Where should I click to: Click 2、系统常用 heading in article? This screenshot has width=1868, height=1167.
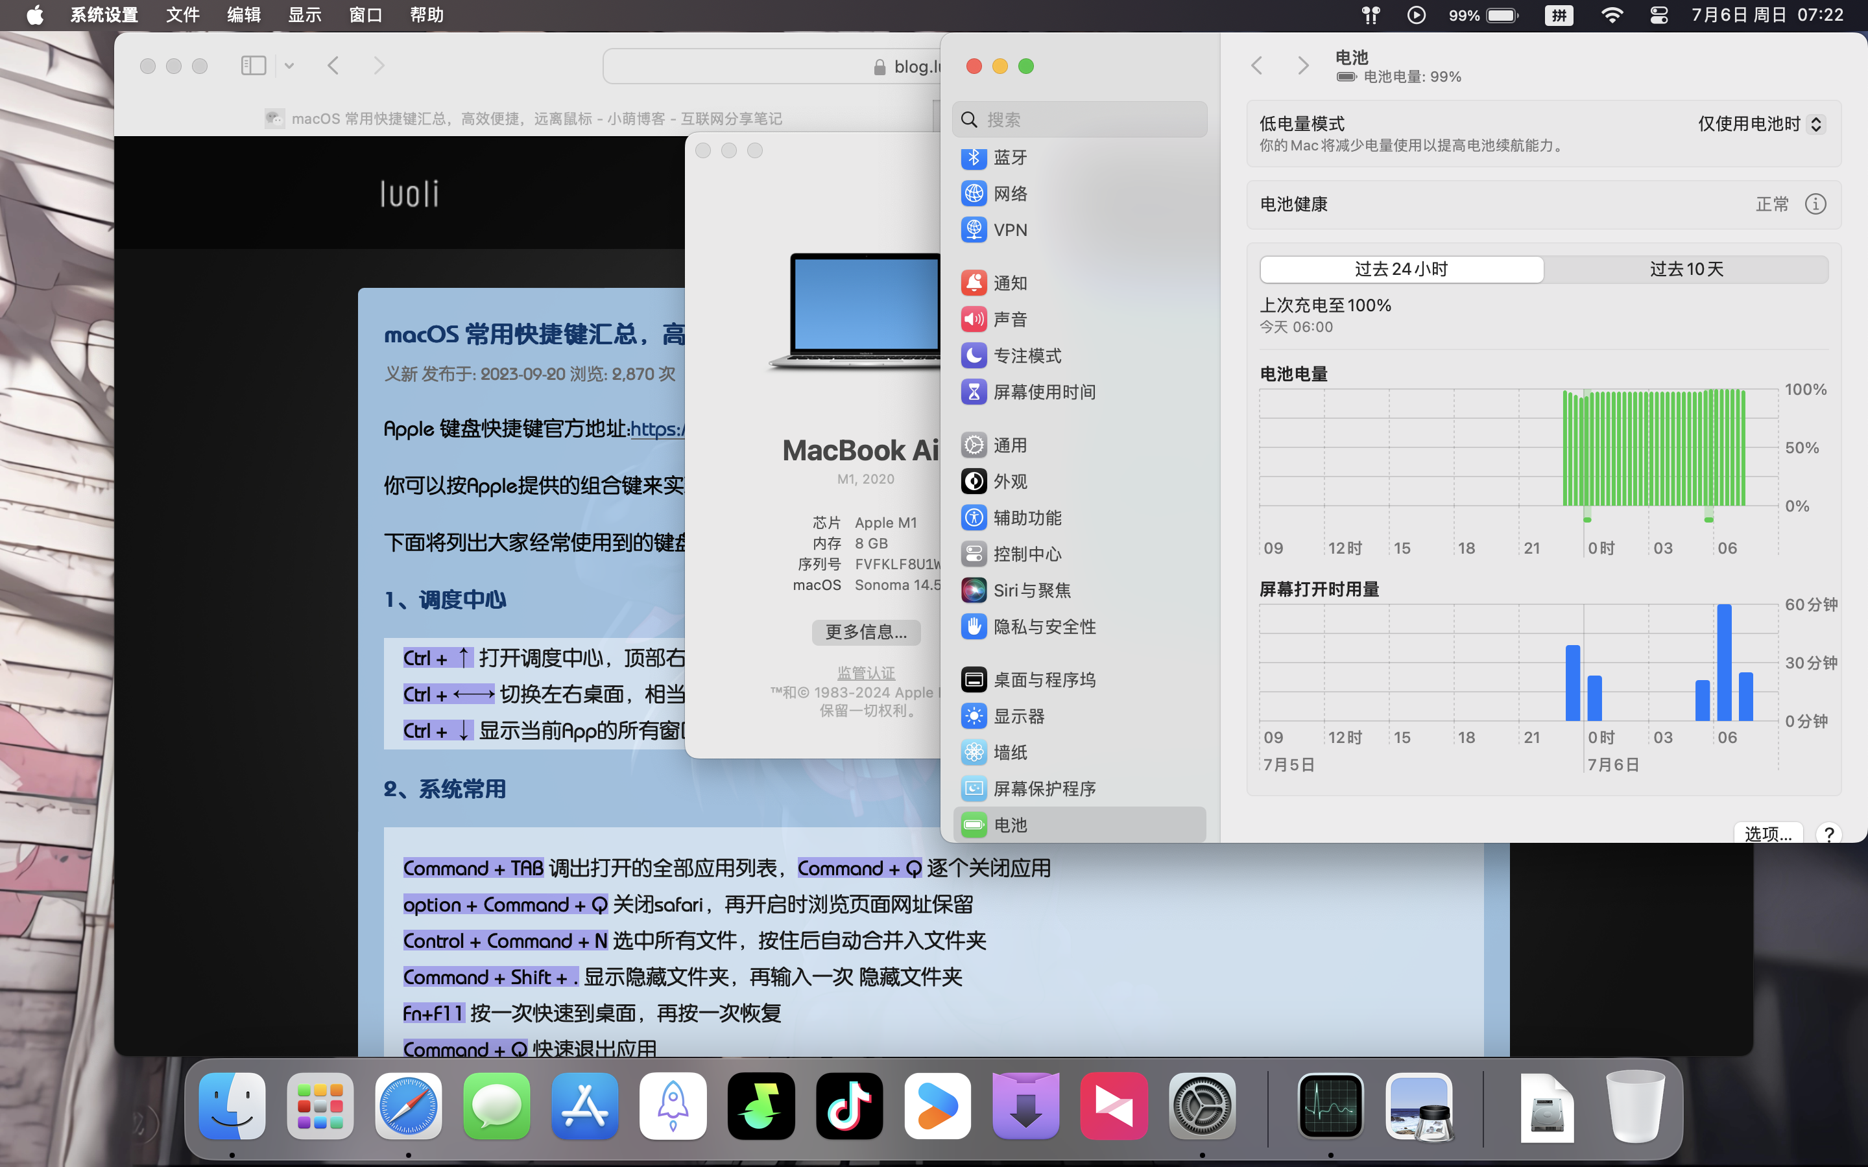click(x=446, y=790)
